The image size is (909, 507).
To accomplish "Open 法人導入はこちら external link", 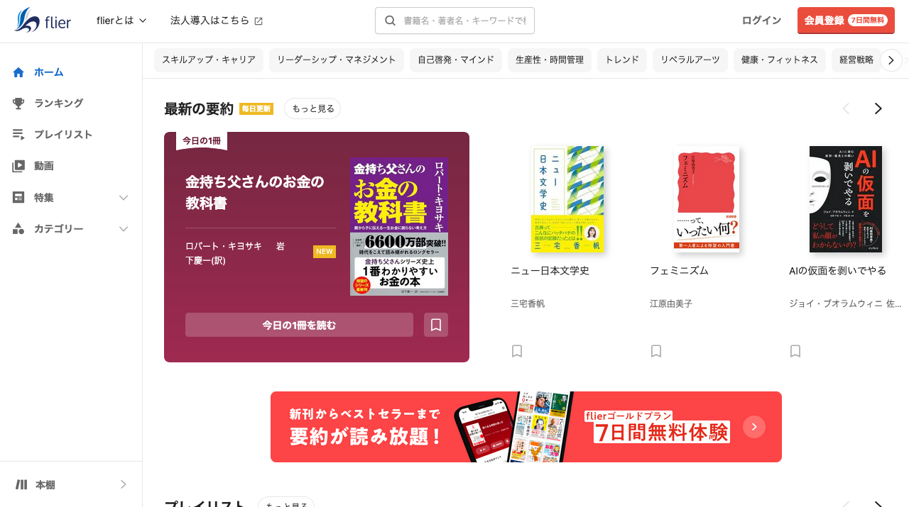I will tap(217, 21).
